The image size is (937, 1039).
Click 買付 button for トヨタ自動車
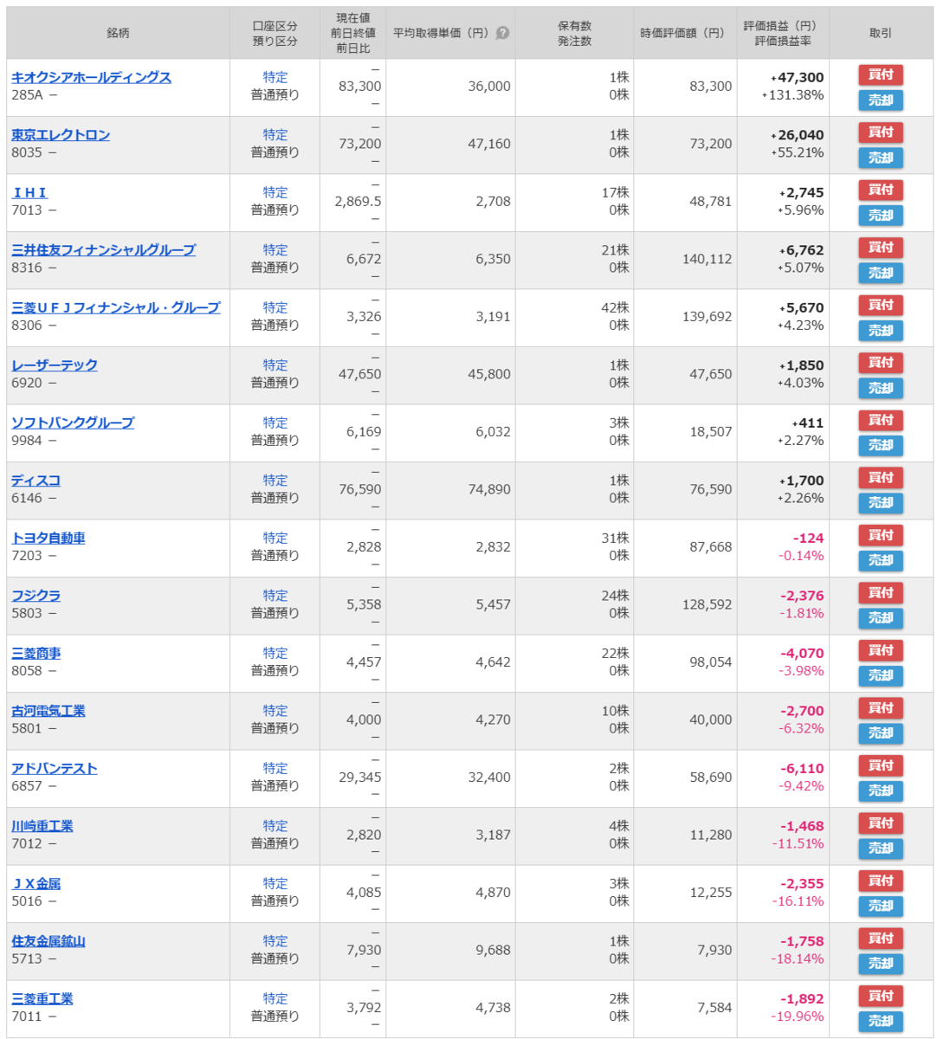tap(881, 535)
